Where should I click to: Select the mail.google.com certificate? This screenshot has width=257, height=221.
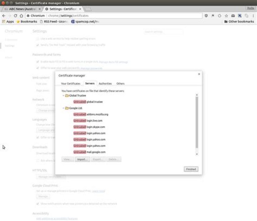tap(89, 152)
